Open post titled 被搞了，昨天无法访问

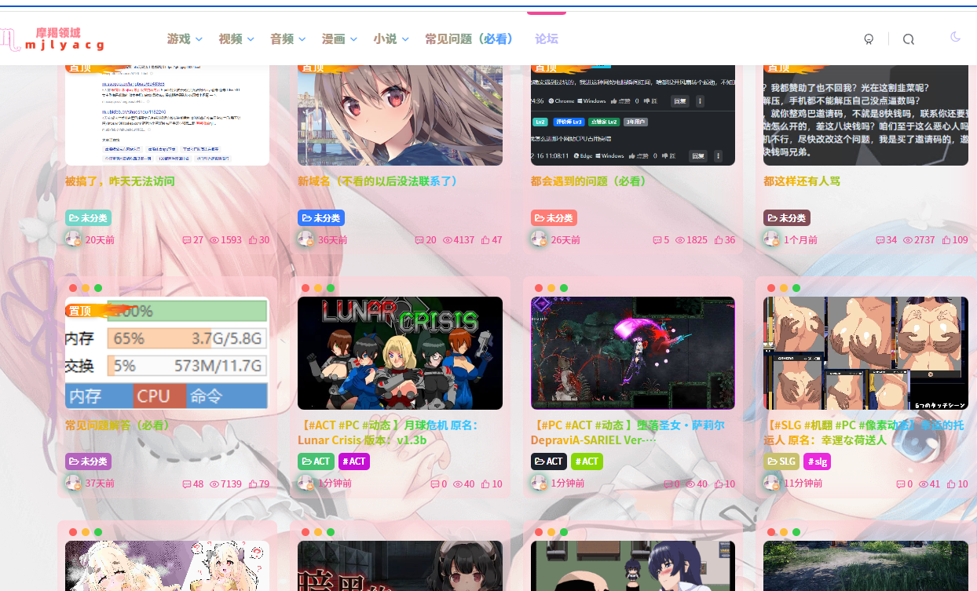[x=119, y=181]
